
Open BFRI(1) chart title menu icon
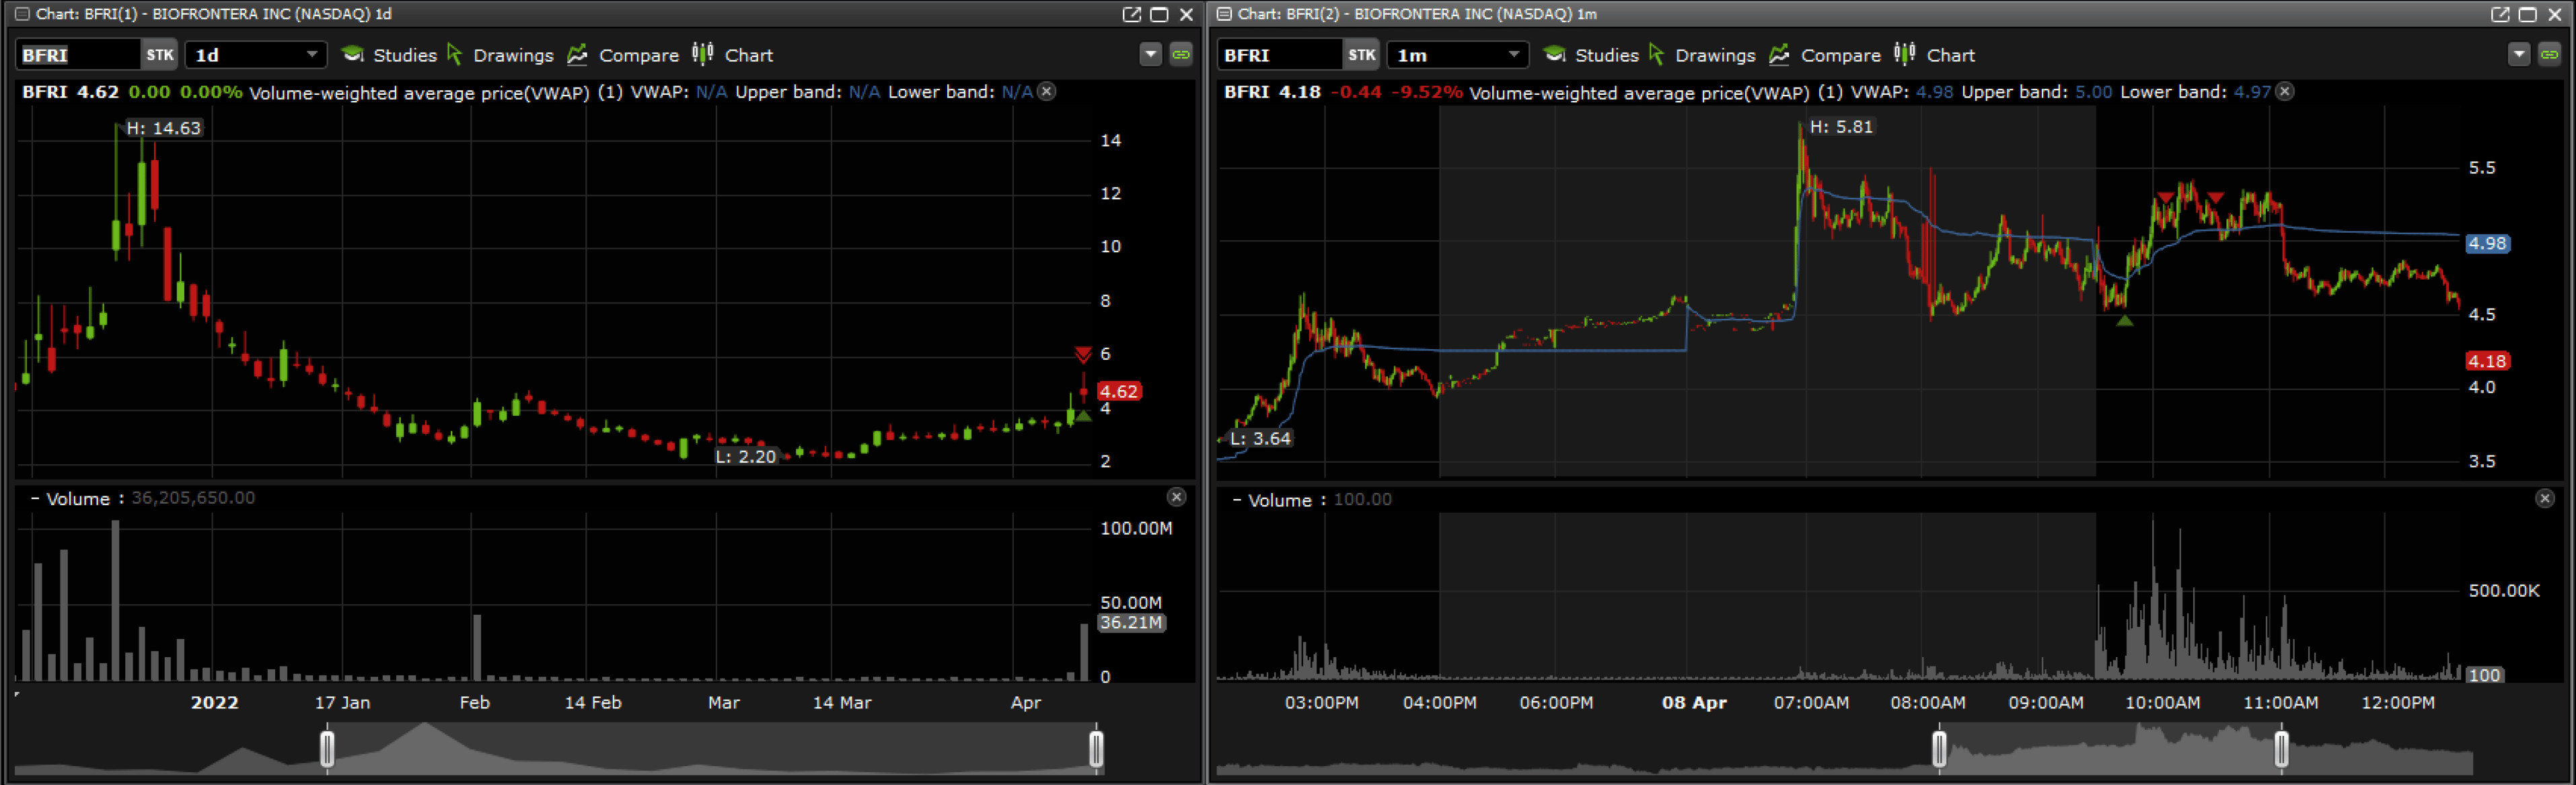(x=22, y=14)
